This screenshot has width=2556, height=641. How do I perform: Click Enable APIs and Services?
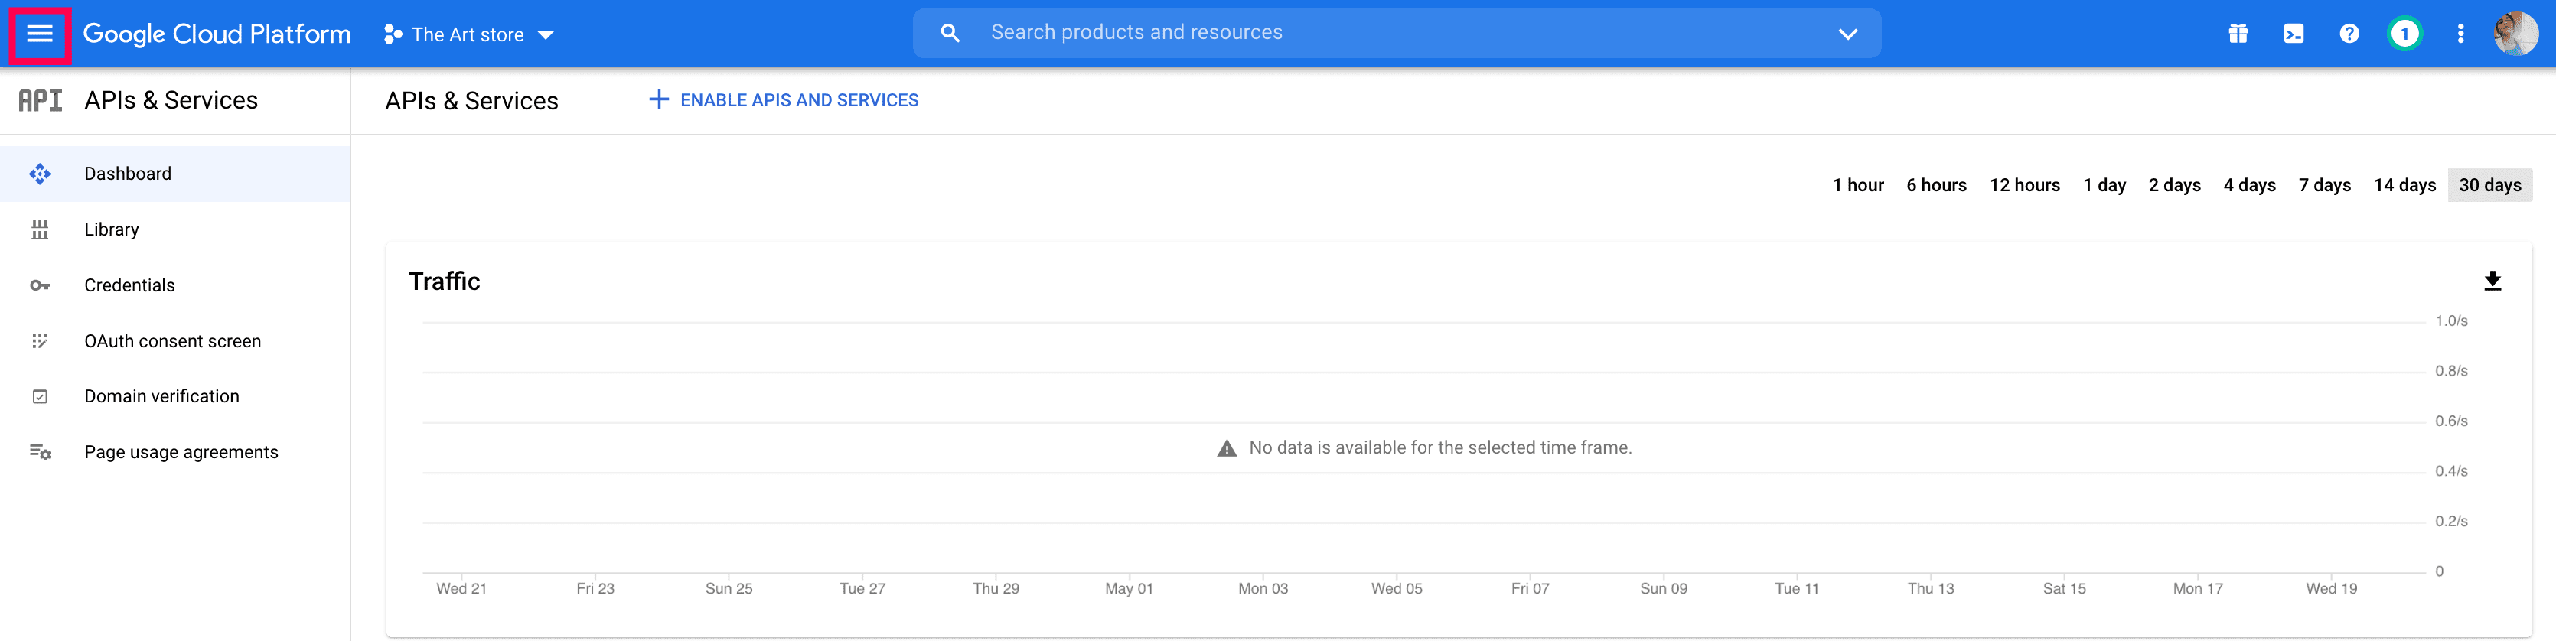click(784, 100)
